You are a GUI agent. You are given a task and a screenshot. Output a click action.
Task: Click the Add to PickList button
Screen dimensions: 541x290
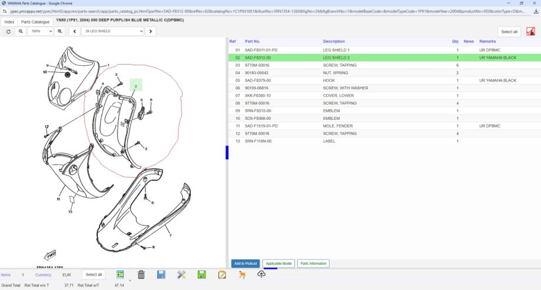click(245, 264)
